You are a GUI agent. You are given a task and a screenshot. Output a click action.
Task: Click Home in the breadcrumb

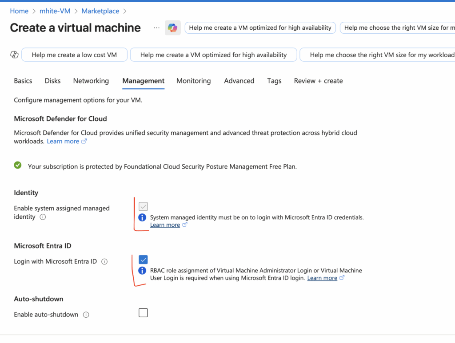pyautogui.click(x=19, y=11)
